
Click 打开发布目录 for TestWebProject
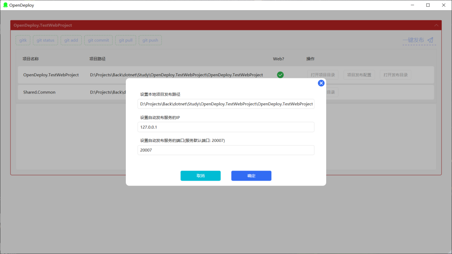pos(395,75)
